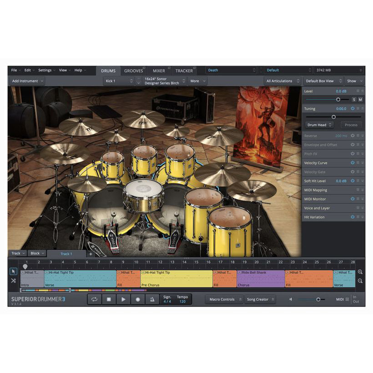Click the snare drum in the kit
The width and height of the screenshot is (373, 373).
pyautogui.click(x=143, y=195)
